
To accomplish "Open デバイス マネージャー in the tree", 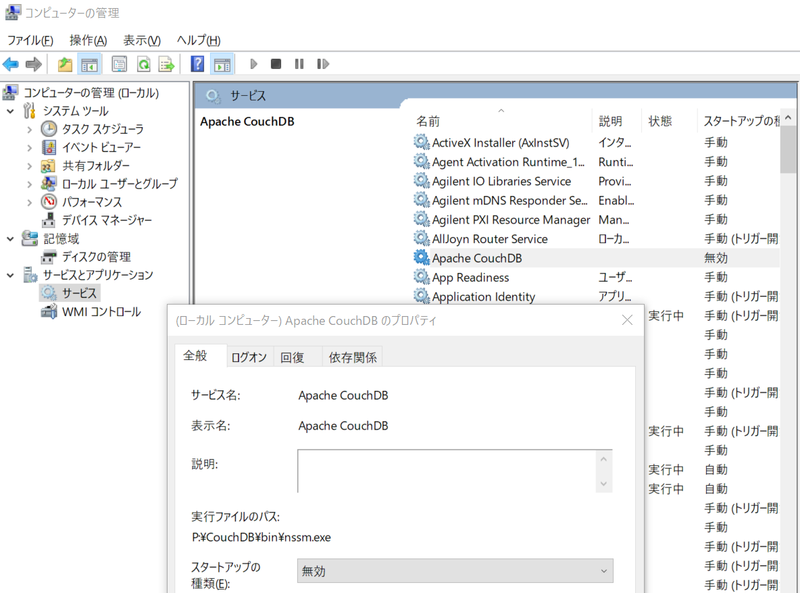I will (106, 220).
